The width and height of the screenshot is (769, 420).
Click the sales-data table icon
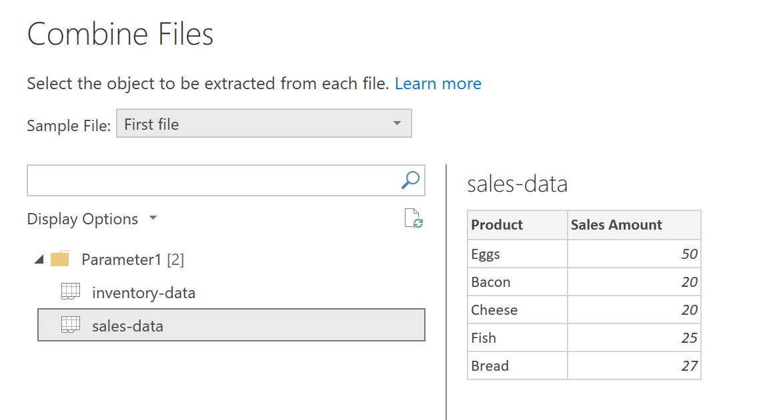[x=71, y=325]
